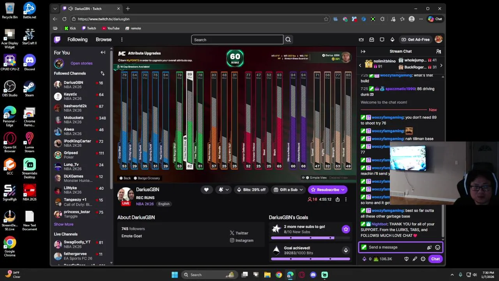Image resolution: width=499 pixels, height=281 pixels.
Task: Open the Twitch notifications inbox
Action: point(372,39)
